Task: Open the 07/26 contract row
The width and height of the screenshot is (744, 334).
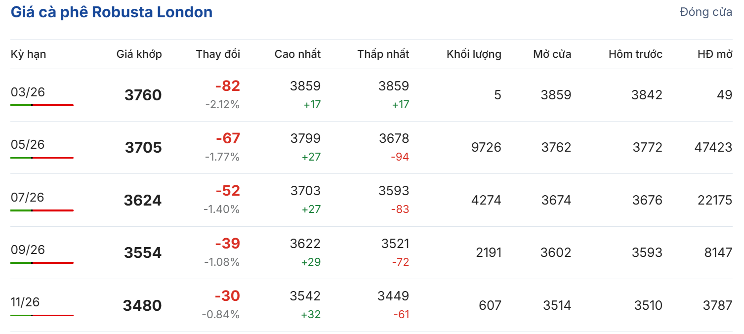Action: pos(28,197)
